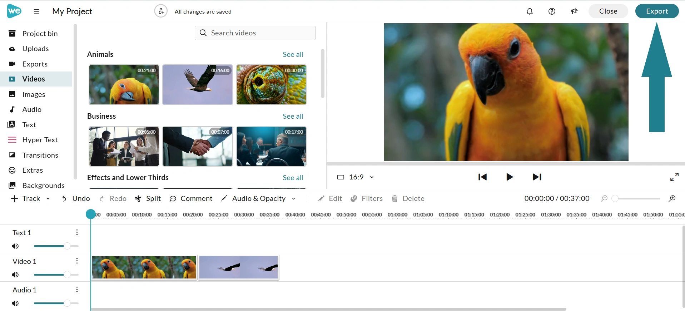
Task: Delete the selected clip
Action: 408,198
